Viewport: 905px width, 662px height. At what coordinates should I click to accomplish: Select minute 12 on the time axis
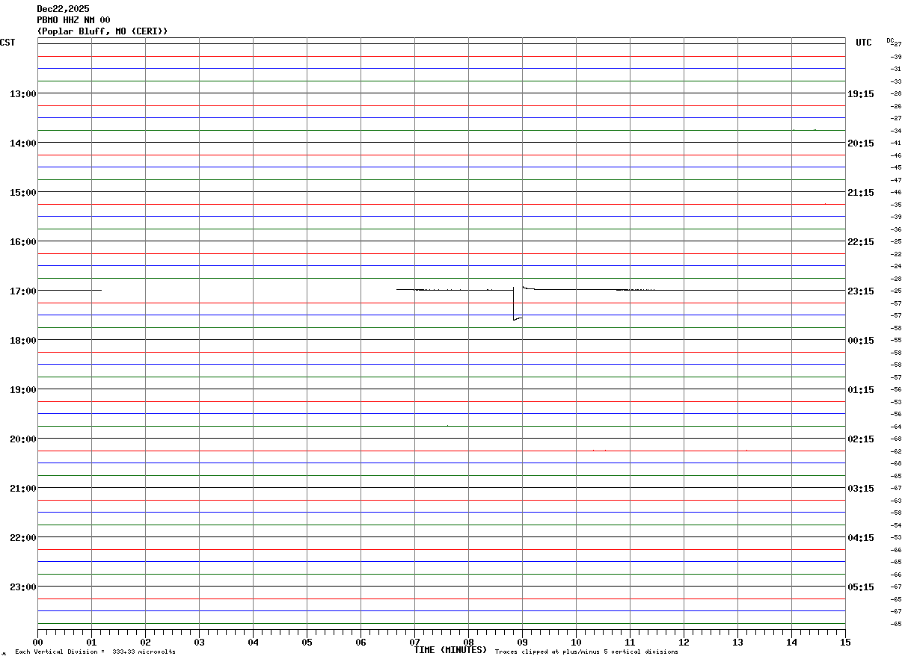coord(684,642)
